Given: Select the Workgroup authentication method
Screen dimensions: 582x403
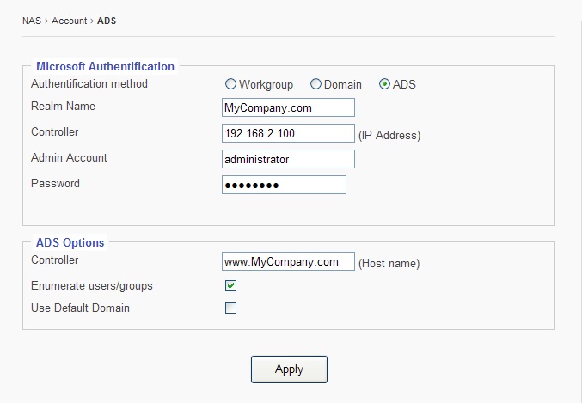Looking at the screenshot, I should (x=230, y=84).
